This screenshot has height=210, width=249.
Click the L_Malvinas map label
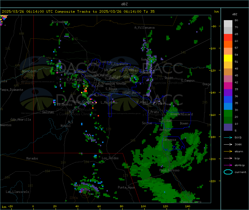109,102
